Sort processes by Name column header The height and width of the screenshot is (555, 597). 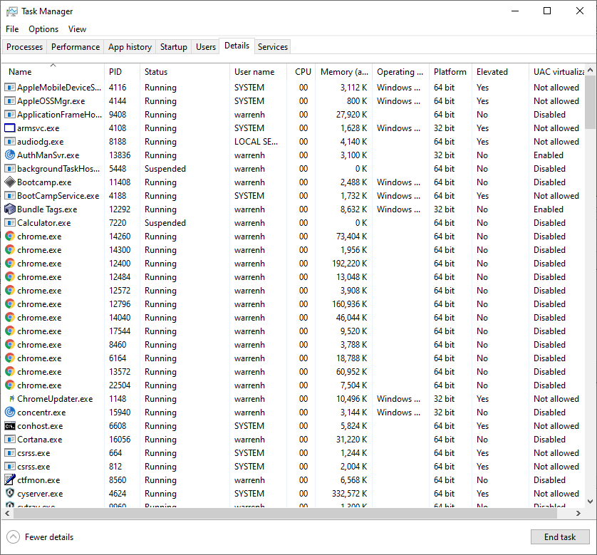click(x=20, y=72)
